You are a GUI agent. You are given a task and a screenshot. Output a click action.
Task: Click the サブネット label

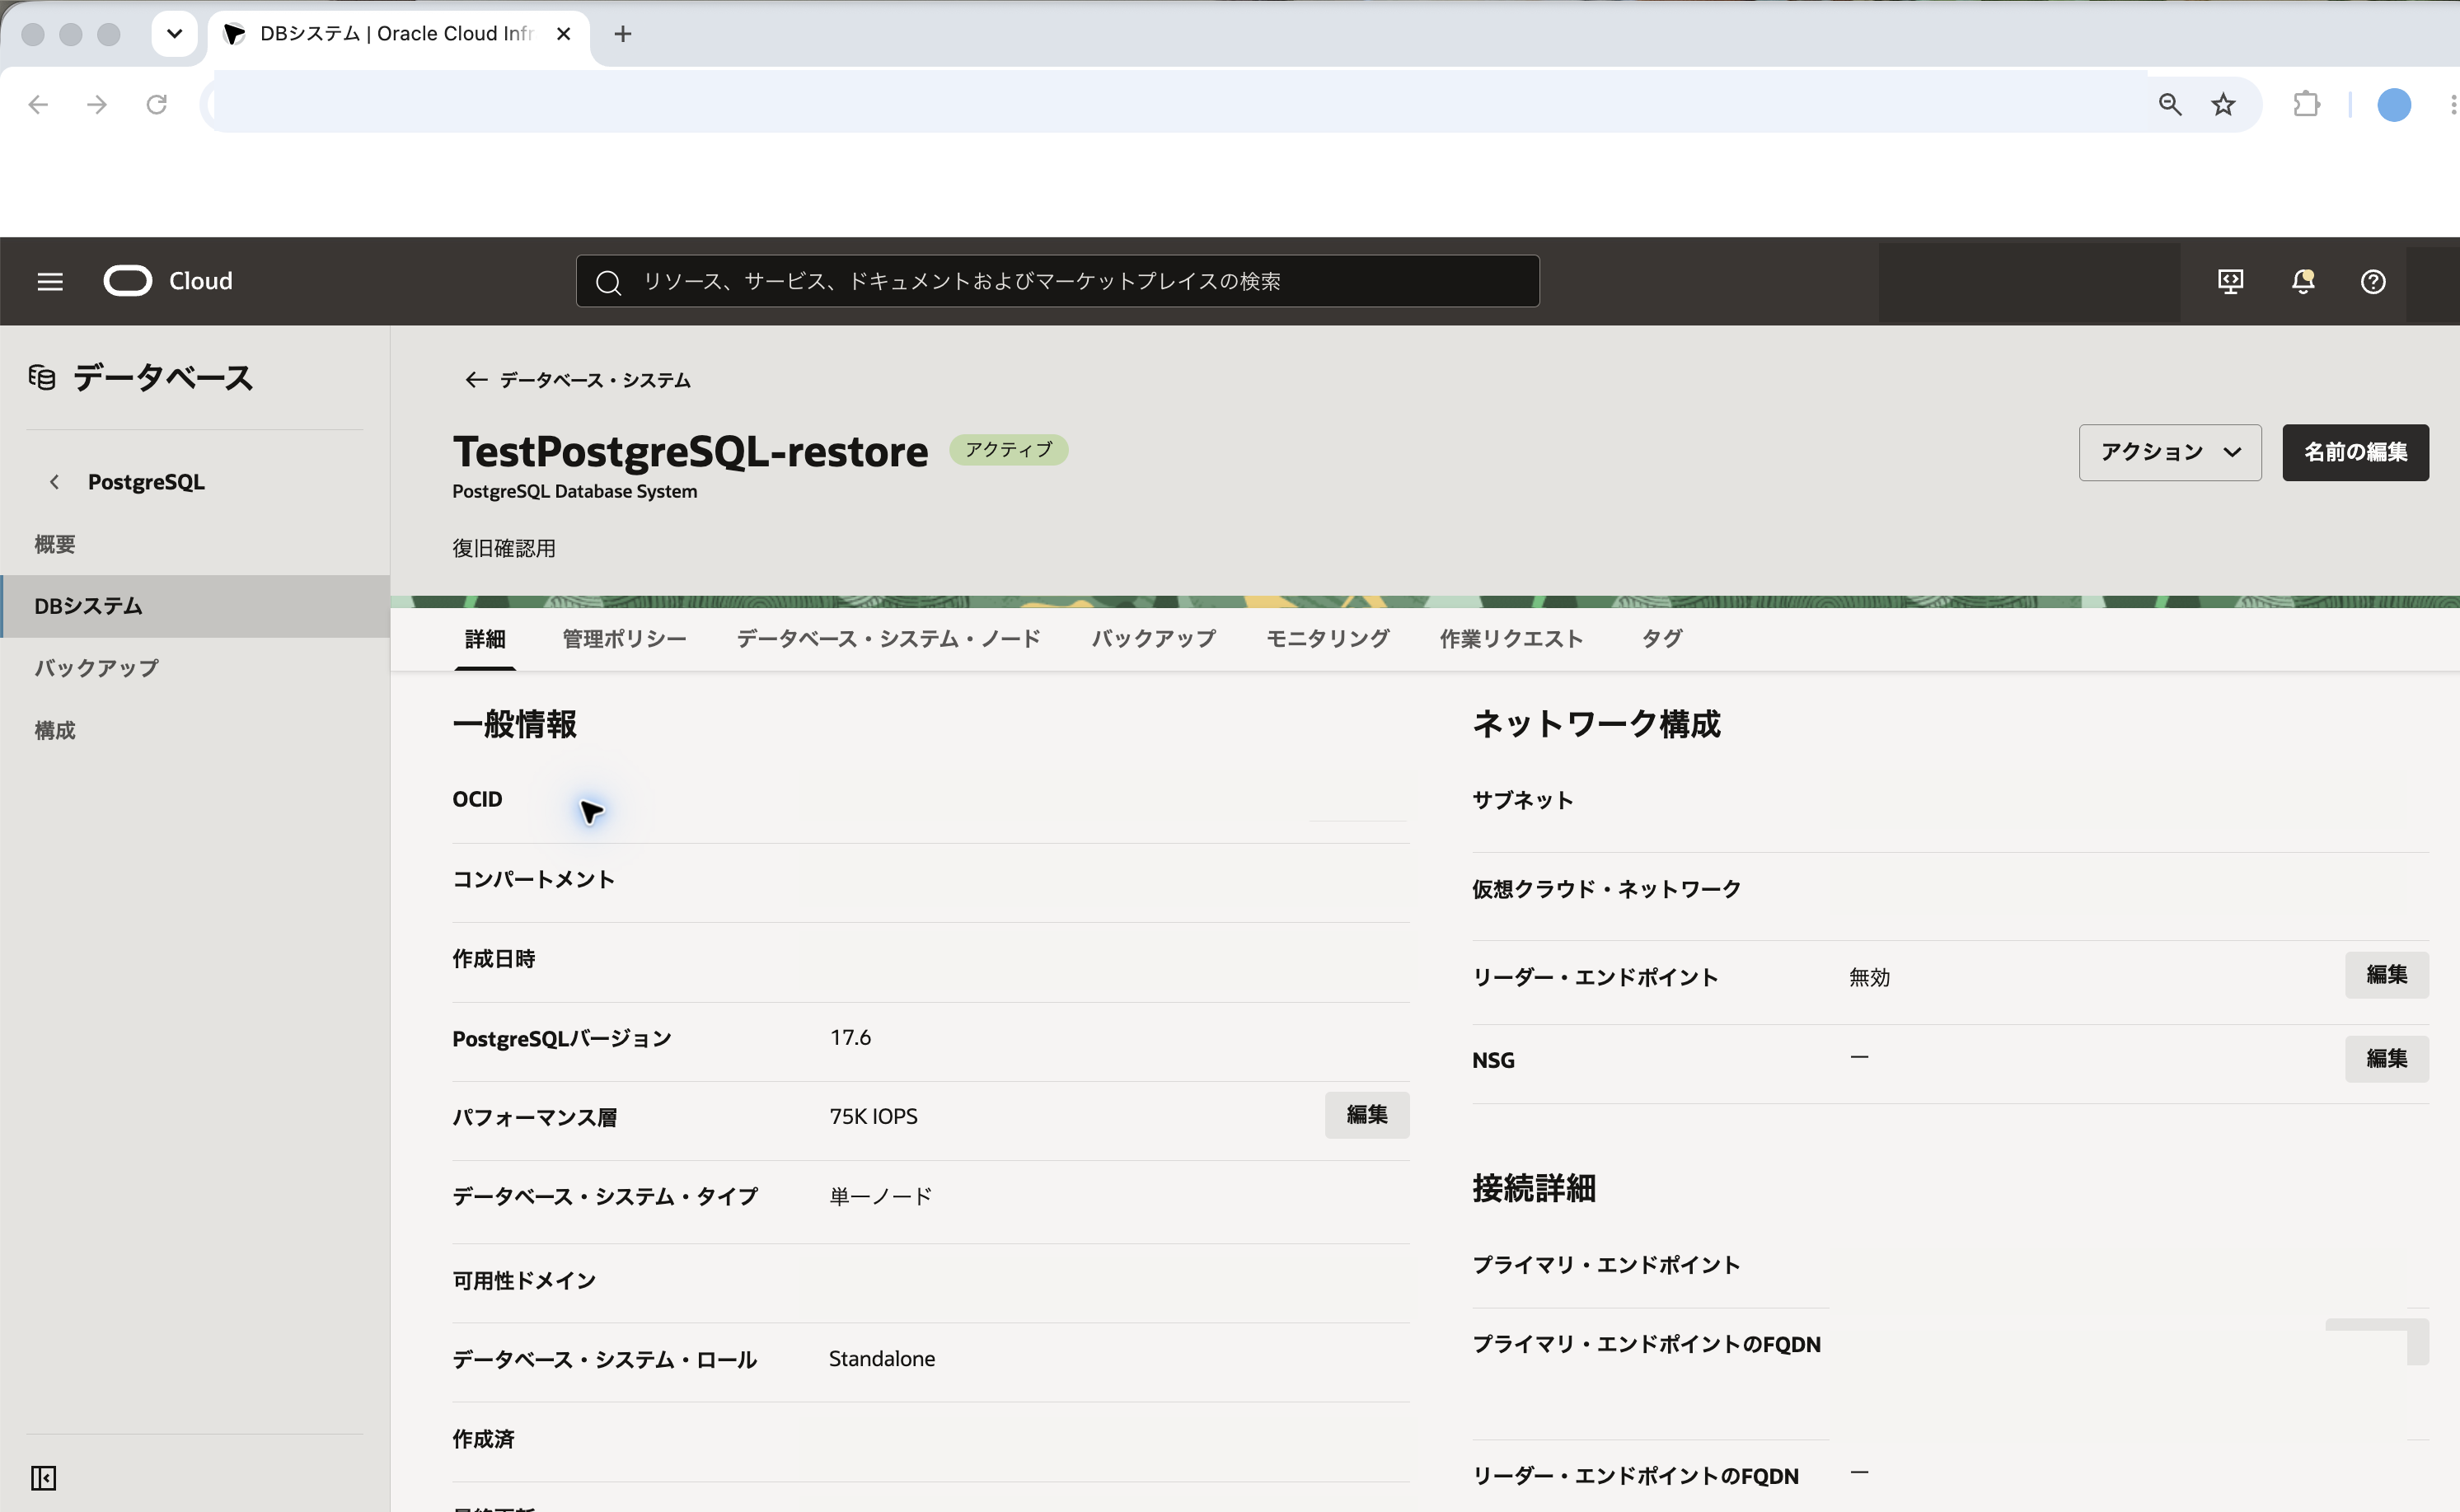tap(1522, 800)
